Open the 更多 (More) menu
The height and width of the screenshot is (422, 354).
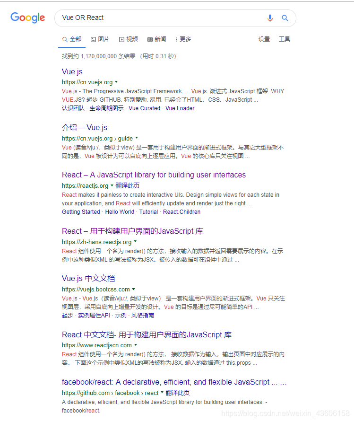(x=183, y=39)
